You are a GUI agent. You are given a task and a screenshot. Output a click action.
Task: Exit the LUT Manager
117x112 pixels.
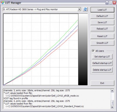click(x=102, y=83)
